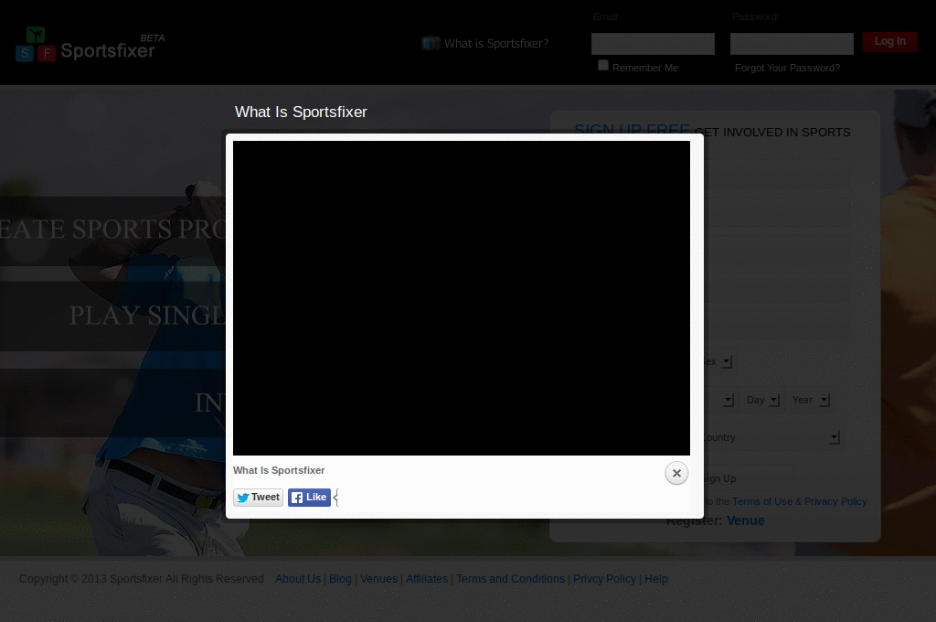Click the Facebook Like button

tap(309, 497)
